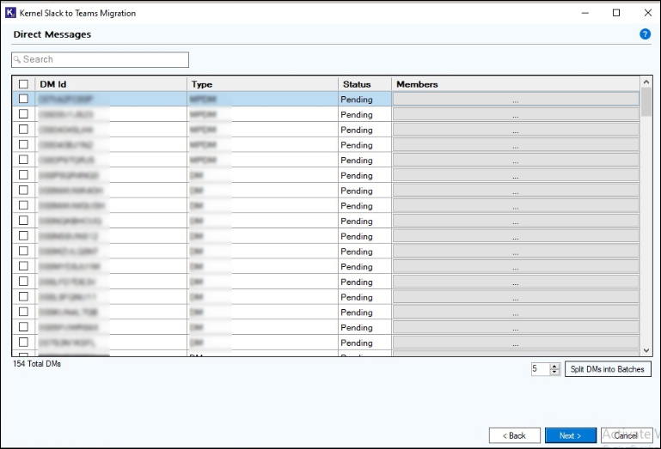Sort by the DM Id column header
The height and width of the screenshot is (449, 661).
pos(111,84)
